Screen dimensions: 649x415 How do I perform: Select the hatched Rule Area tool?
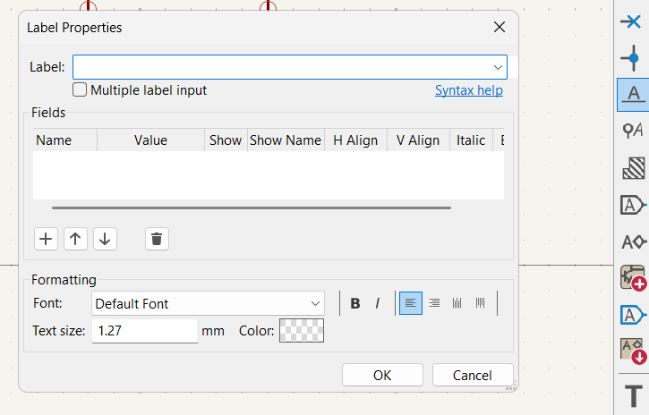[633, 167]
